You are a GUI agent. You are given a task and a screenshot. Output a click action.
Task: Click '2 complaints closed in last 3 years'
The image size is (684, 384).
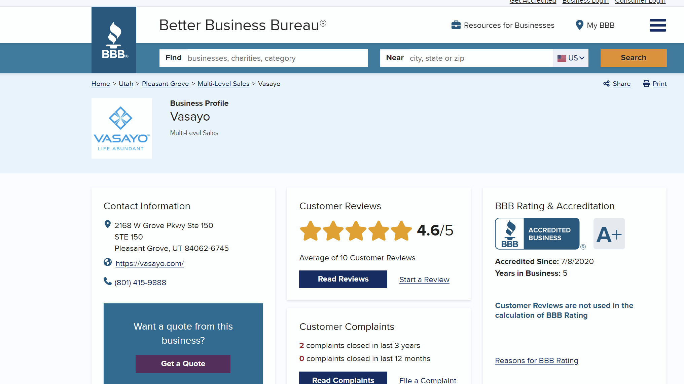click(x=360, y=345)
